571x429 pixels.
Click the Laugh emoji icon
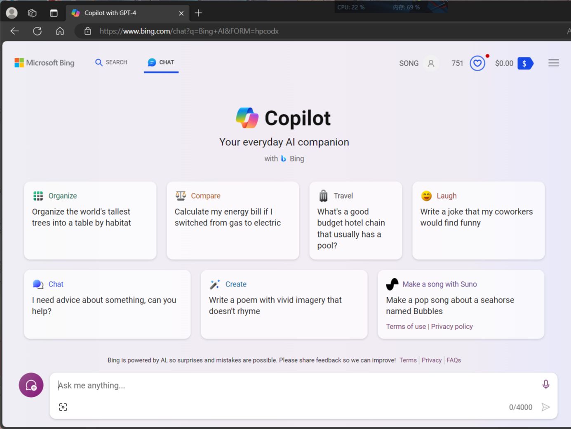(x=426, y=196)
